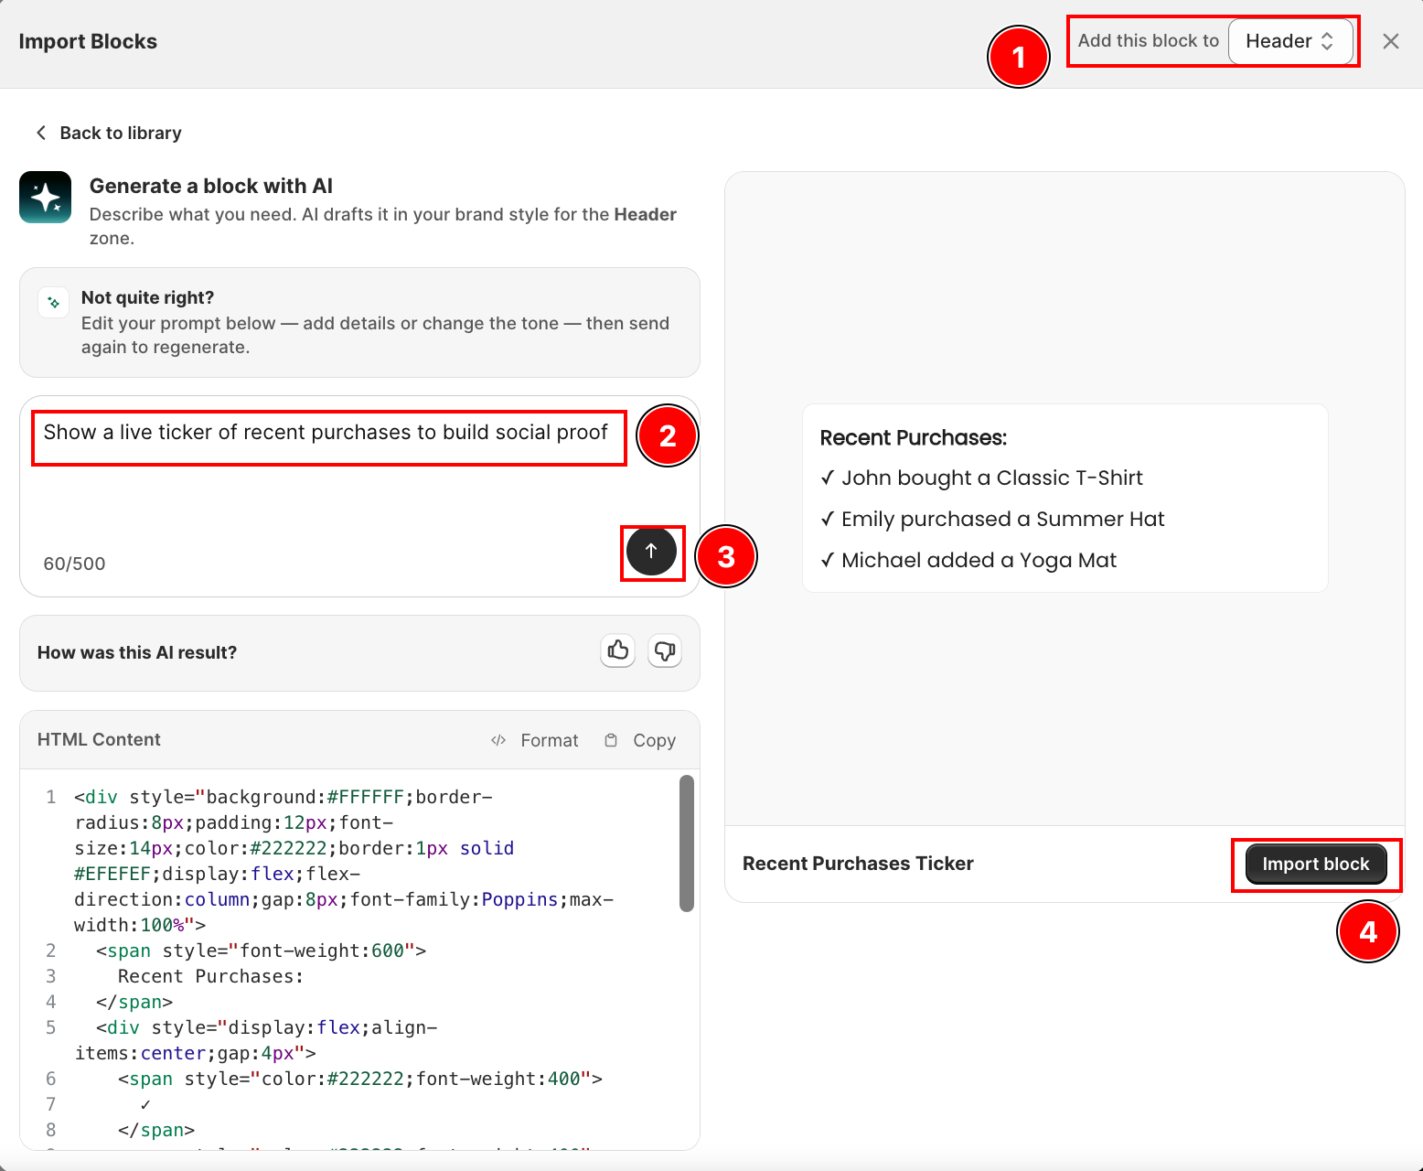Click the 'How was this AI result?' label

point(137,652)
